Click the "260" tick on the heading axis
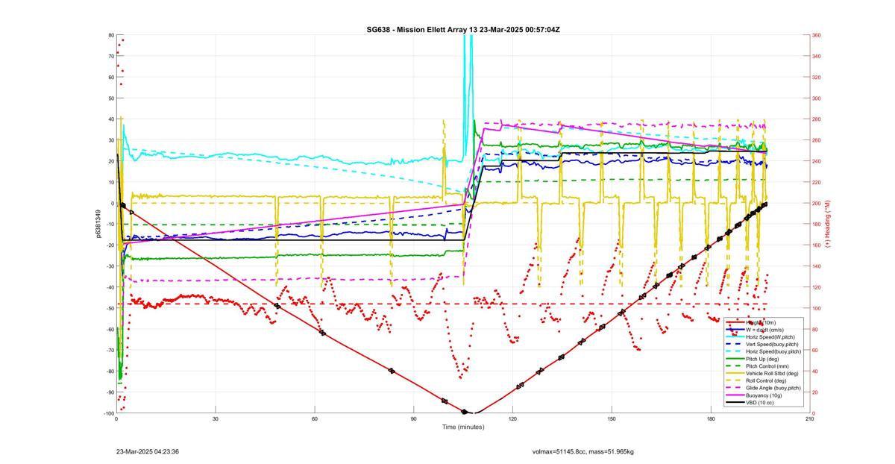895x464 pixels. click(x=817, y=140)
